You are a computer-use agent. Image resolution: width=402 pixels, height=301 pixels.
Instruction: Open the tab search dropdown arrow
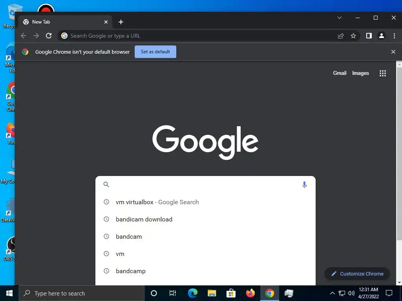click(x=340, y=18)
